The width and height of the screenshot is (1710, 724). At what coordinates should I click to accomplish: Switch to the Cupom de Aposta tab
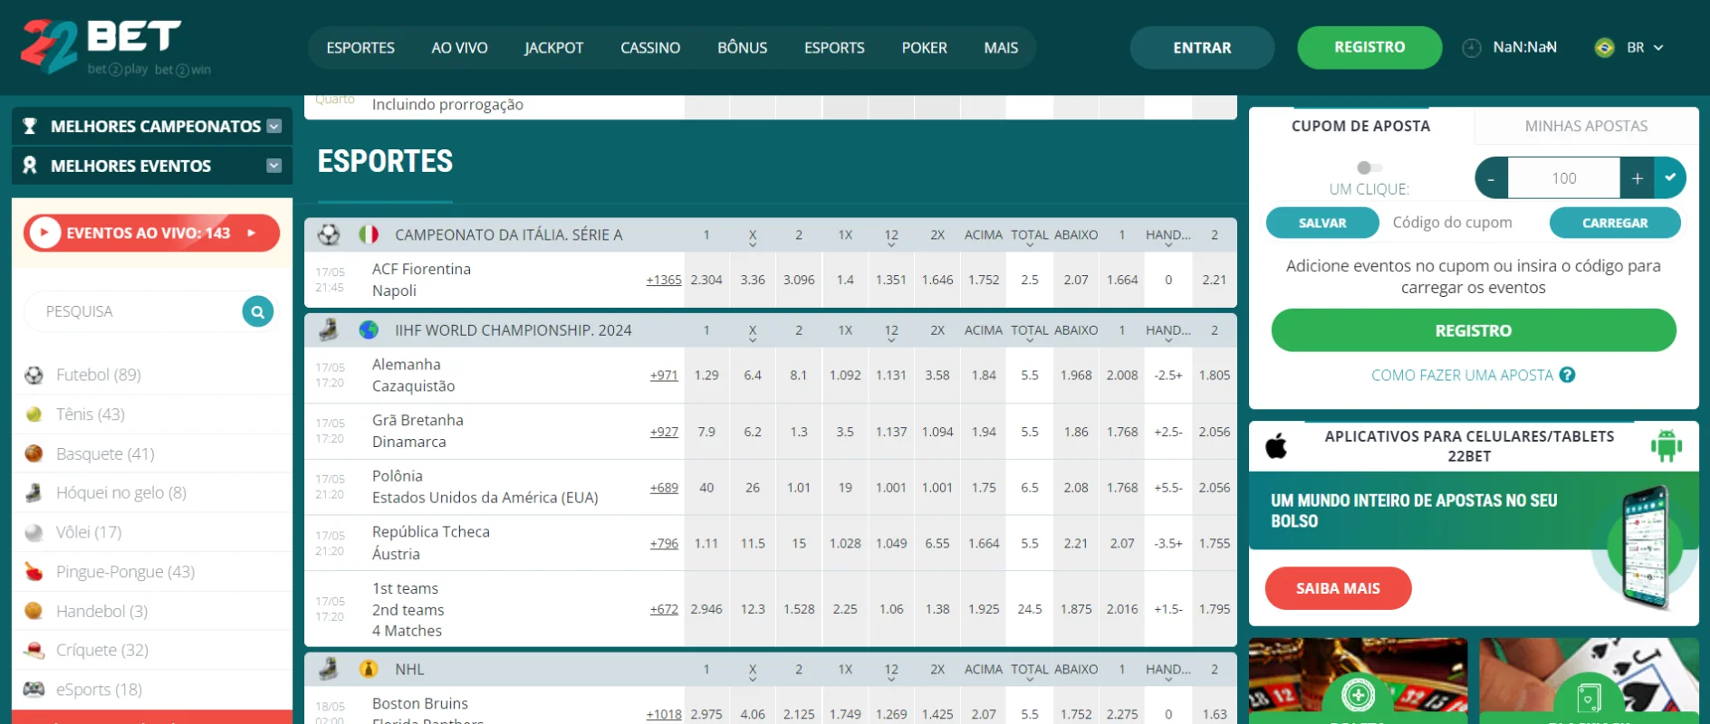click(x=1360, y=126)
